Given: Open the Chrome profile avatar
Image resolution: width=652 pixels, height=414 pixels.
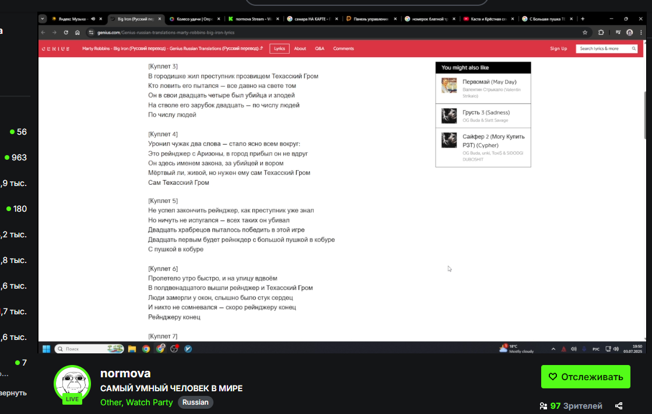Looking at the screenshot, I should 629,33.
